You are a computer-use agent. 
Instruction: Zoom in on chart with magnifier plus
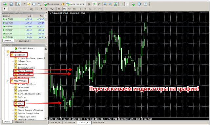coord(105,4)
